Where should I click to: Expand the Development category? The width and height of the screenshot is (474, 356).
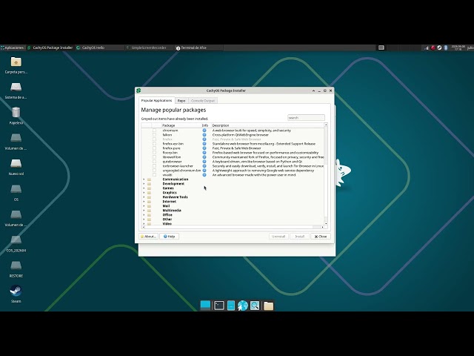[144, 184]
